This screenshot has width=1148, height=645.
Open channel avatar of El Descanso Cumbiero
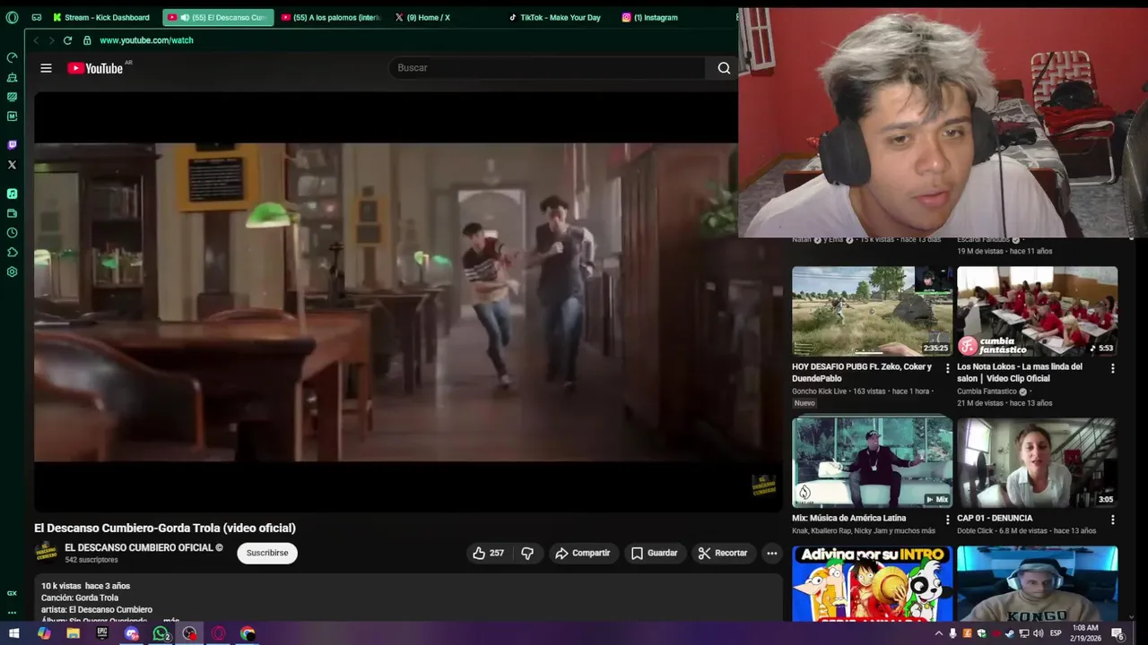pyautogui.click(x=46, y=552)
